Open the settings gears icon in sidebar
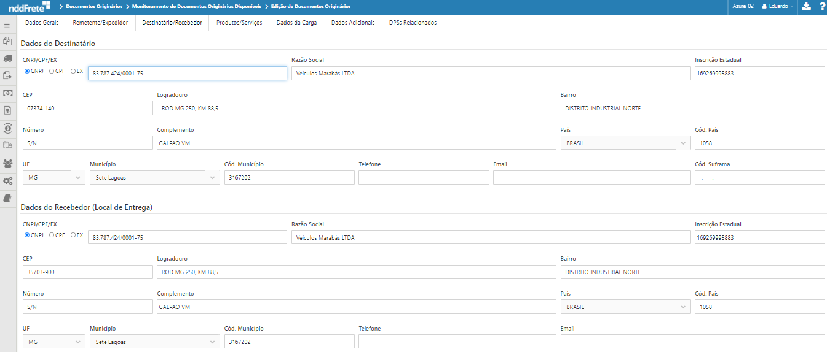Image resolution: width=827 pixels, height=352 pixels. coord(7,181)
